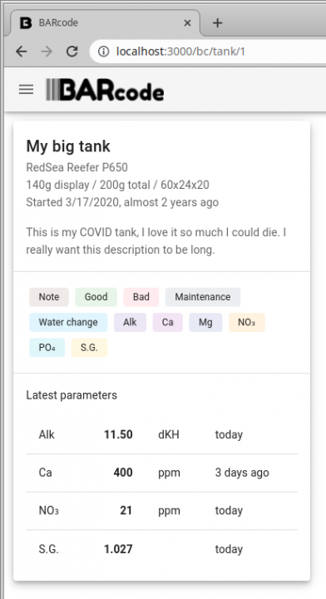Click the pink Bad chip
The width and height of the screenshot is (326, 599).
[x=141, y=297]
